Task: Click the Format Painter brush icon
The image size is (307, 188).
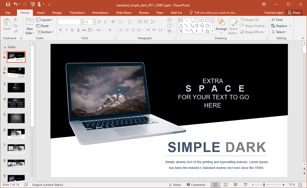Action: [x=15, y=32]
